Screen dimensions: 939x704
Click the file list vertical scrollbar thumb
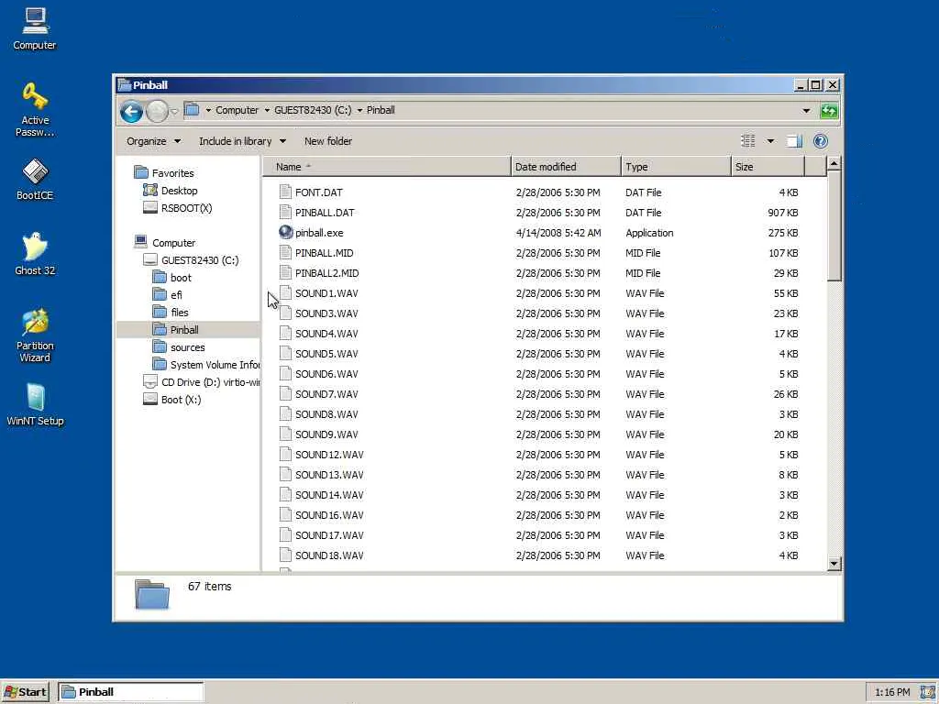[834, 225]
